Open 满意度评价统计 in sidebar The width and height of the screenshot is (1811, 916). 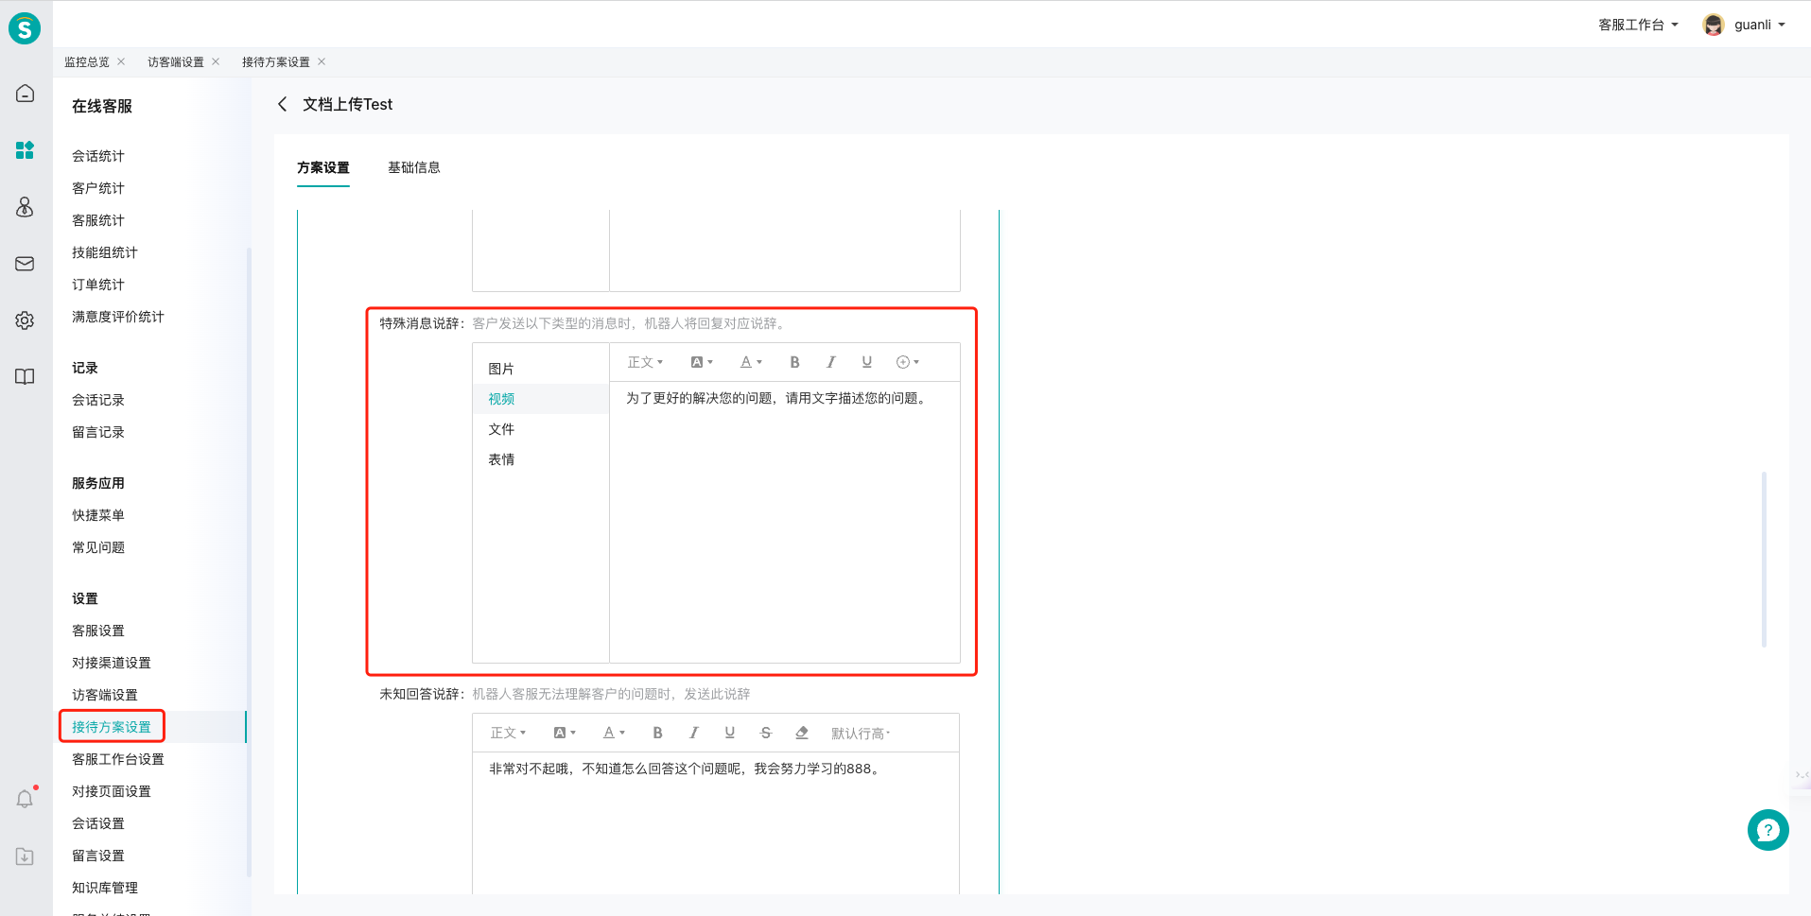pos(118,317)
